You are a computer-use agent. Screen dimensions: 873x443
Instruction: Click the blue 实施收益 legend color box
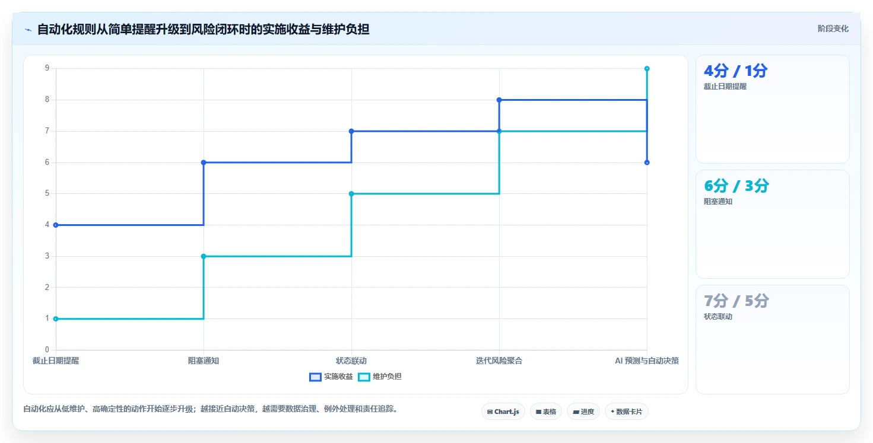(x=315, y=377)
